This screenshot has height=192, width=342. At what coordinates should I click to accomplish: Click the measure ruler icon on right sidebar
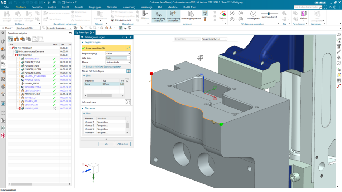coord(338,51)
